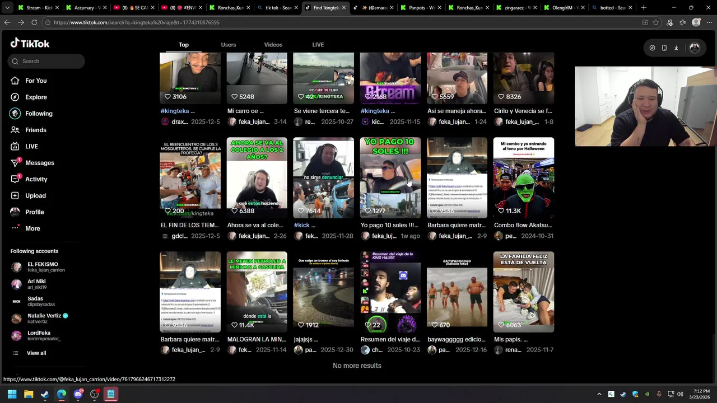717x403 pixels.
Task: Show hidden system tray icons
Action: coord(599,394)
